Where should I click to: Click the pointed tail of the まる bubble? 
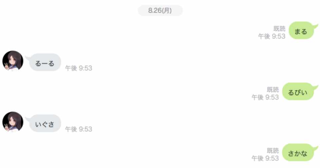pos(316,26)
